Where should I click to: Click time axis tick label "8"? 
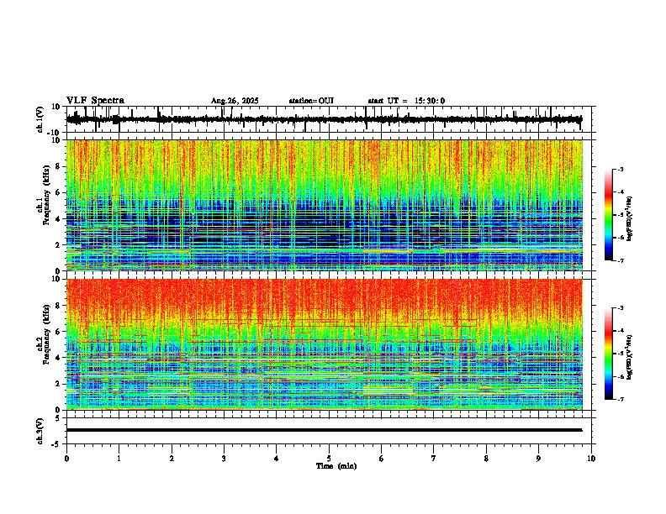[486, 459]
